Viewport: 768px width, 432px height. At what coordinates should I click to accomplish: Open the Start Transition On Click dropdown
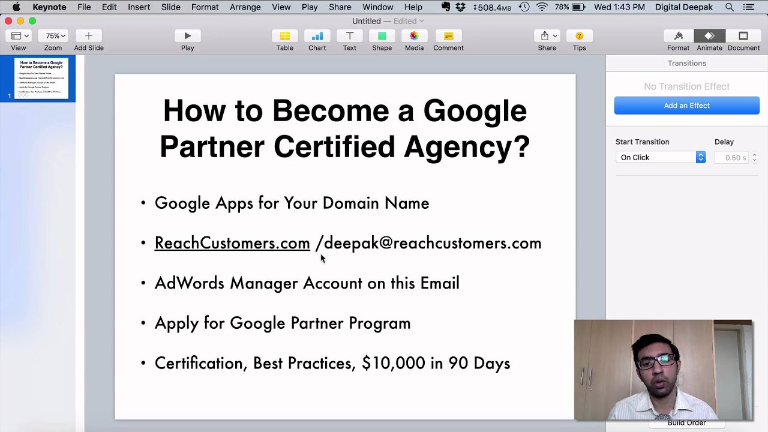pos(661,157)
